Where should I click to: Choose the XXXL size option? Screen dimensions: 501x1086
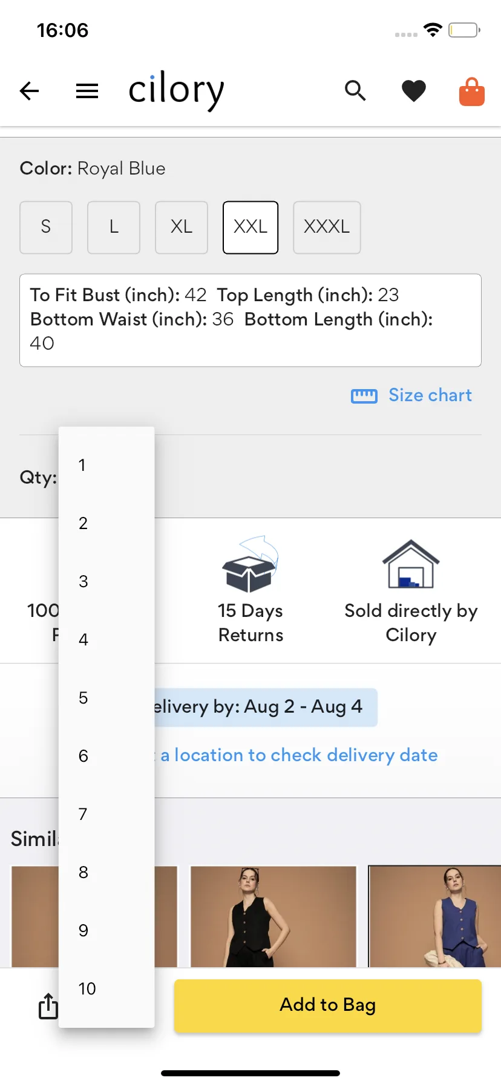[327, 227]
